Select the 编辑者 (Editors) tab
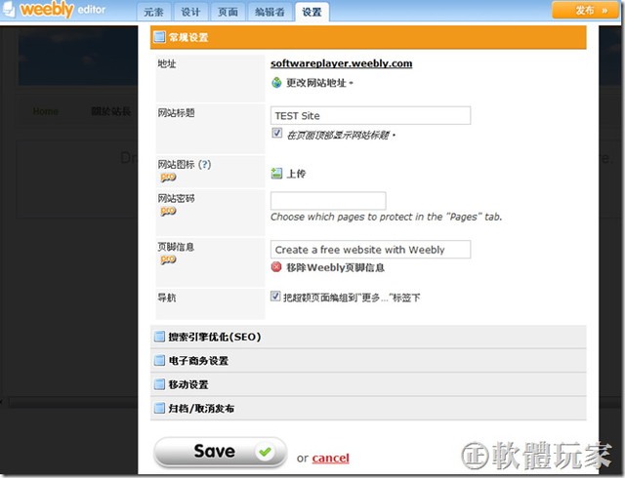 [x=270, y=12]
